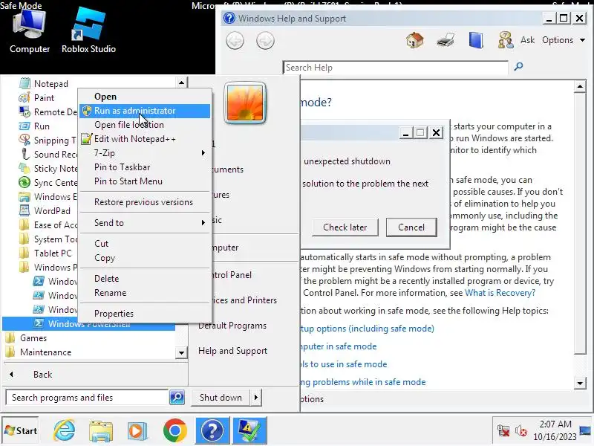594x446 pixels.
Task: Click the Run icon in Start menu
Action: tap(25, 126)
